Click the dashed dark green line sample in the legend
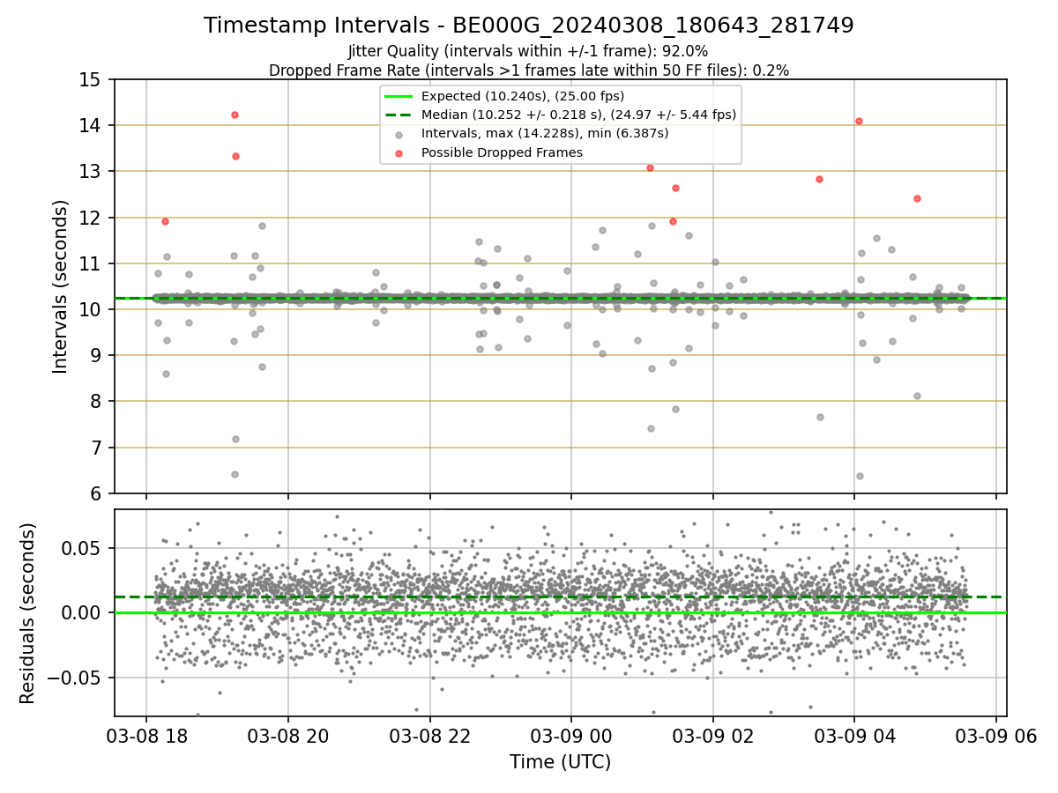Image resolution: width=1058 pixels, height=793 pixels. click(399, 115)
